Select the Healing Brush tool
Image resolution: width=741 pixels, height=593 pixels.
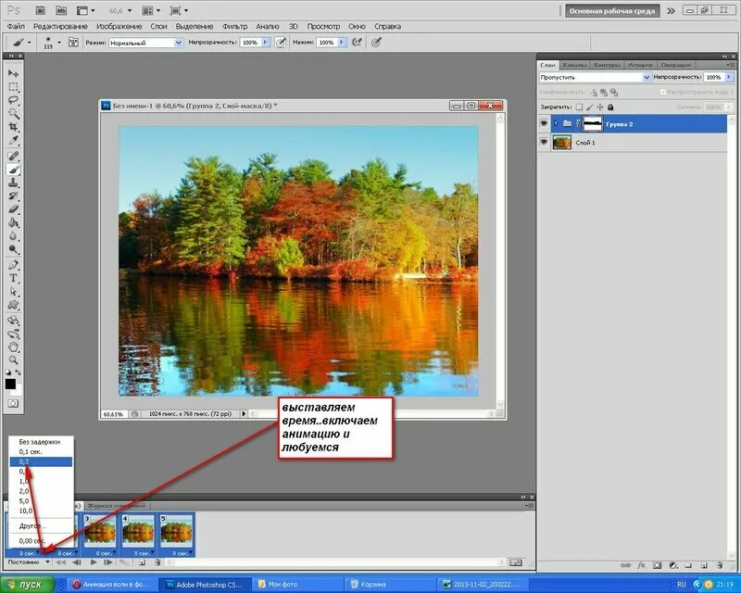(13, 156)
